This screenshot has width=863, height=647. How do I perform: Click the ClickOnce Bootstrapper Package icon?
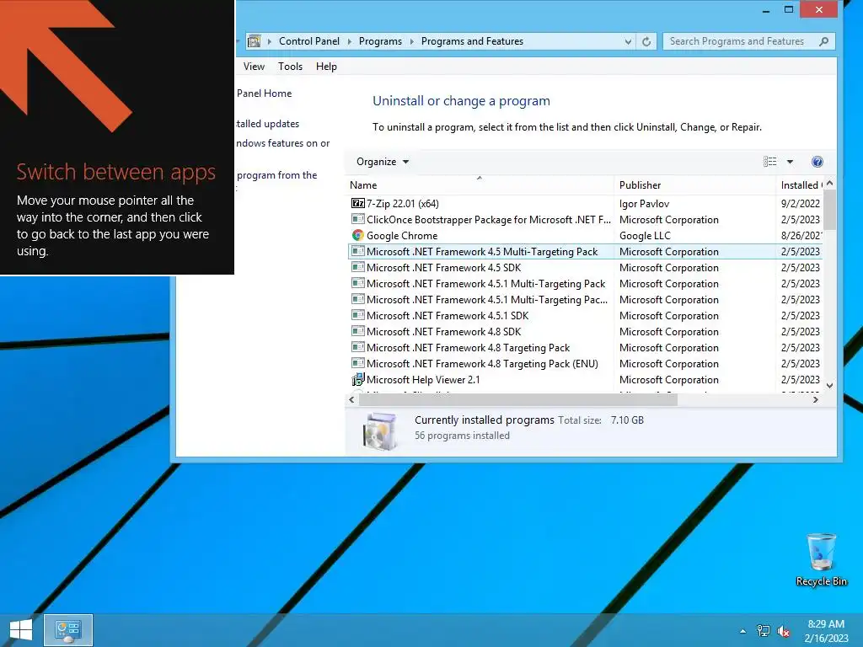coord(357,220)
